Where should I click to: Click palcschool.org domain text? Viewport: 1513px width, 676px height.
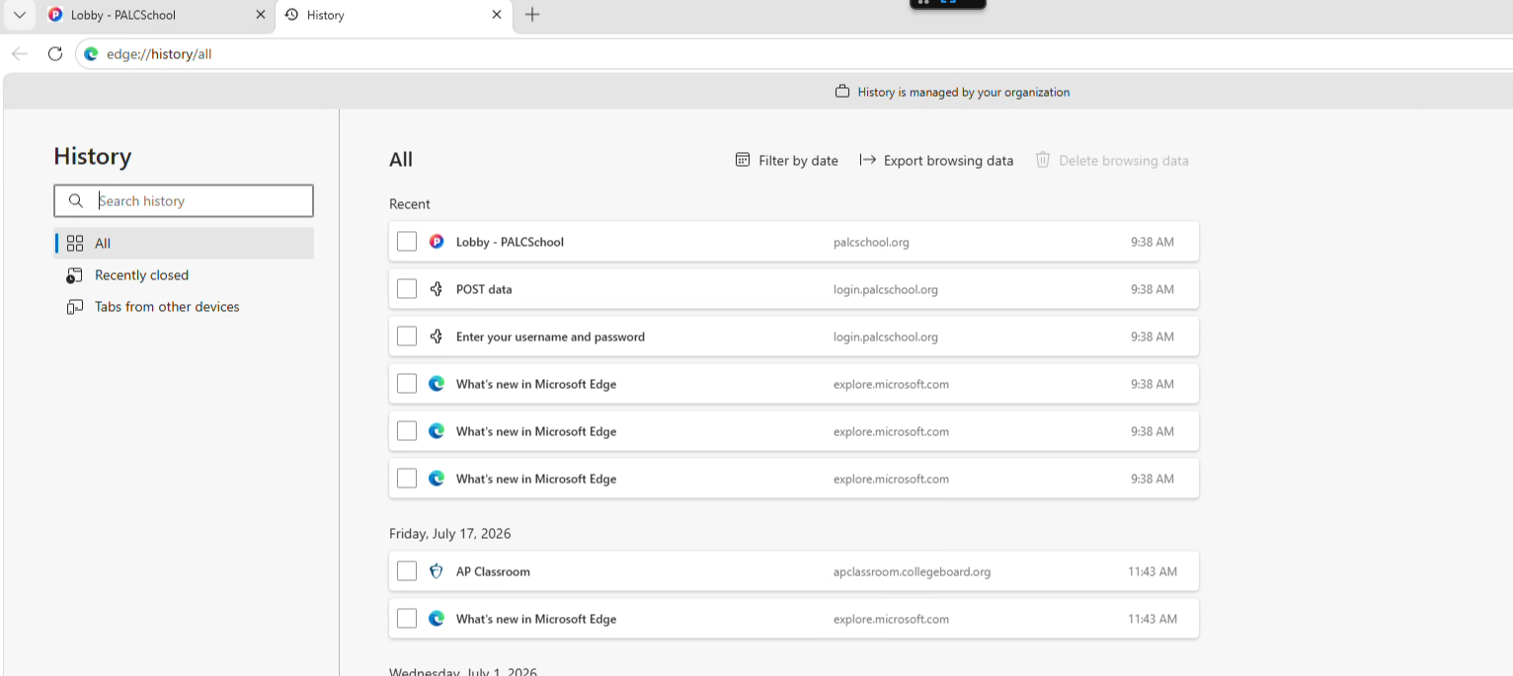(871, 242)
